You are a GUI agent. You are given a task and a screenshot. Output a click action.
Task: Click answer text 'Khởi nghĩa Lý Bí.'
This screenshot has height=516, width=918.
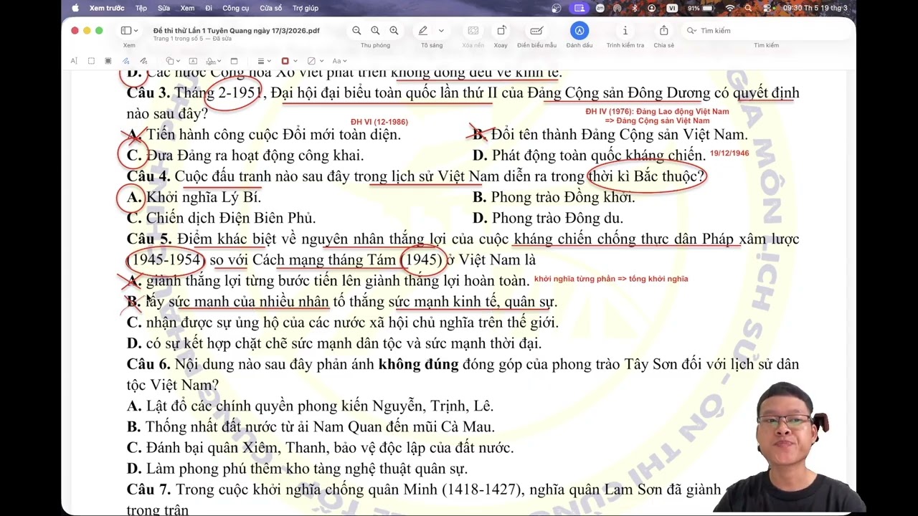pos(204,197)
